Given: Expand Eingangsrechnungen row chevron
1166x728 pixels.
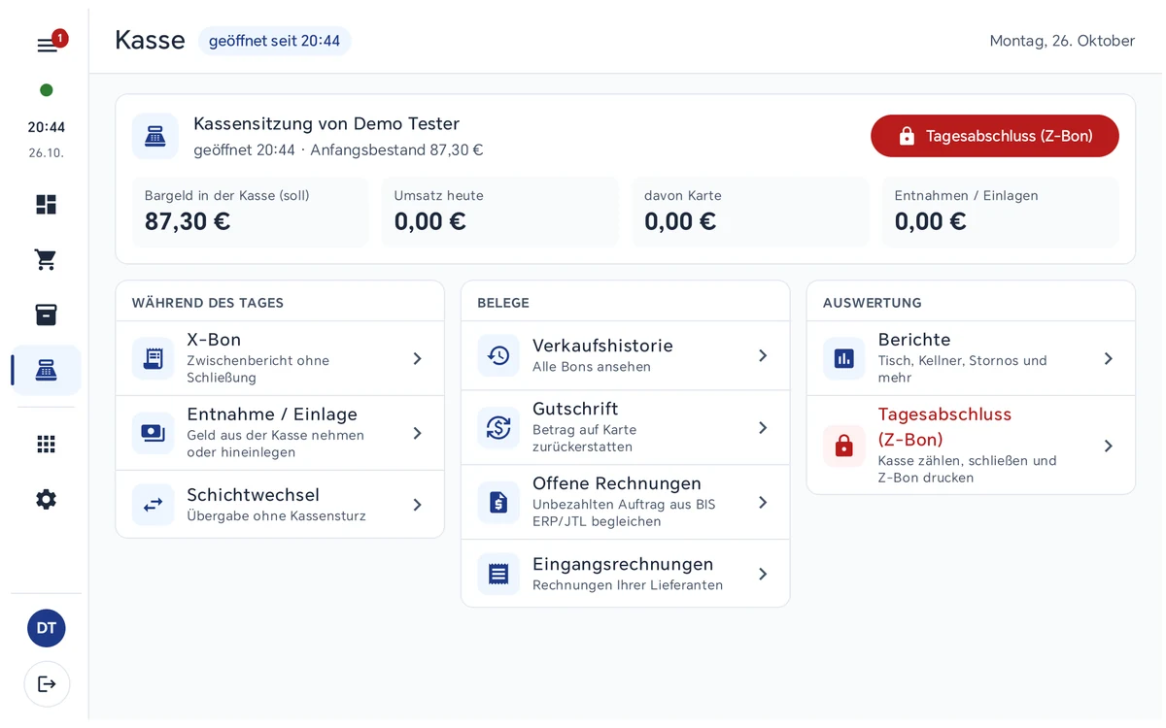Looking at the screenshot, I should pos(763,574).
